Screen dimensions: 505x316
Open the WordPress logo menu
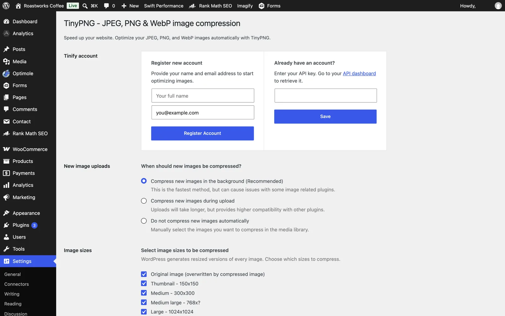(x=6, y=6)
